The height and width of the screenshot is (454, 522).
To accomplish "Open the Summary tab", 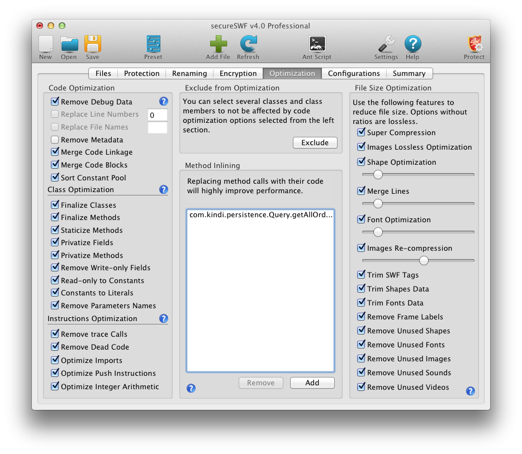I will pyautogui.click(x=409, y=73).
